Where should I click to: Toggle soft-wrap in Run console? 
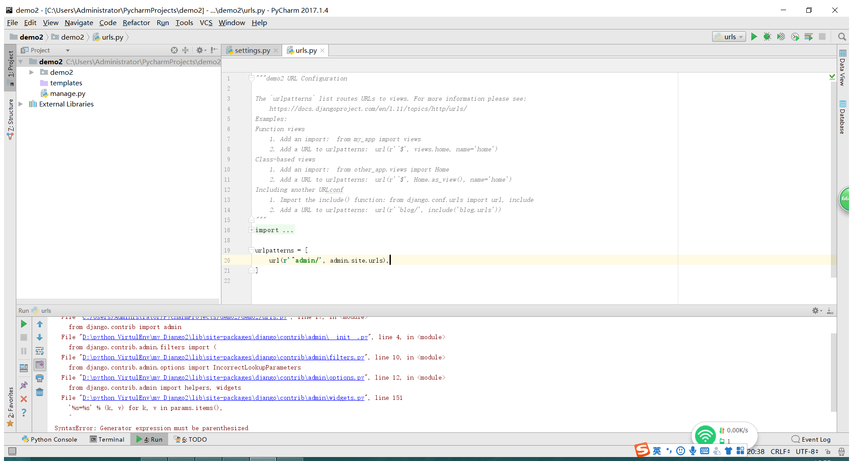(x=40, y=351)
